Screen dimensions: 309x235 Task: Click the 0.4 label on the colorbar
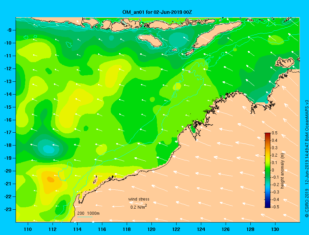(x=275, y=140)
